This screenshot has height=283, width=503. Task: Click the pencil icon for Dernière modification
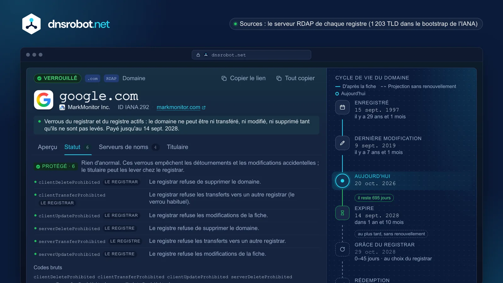(x=342, y=143)
